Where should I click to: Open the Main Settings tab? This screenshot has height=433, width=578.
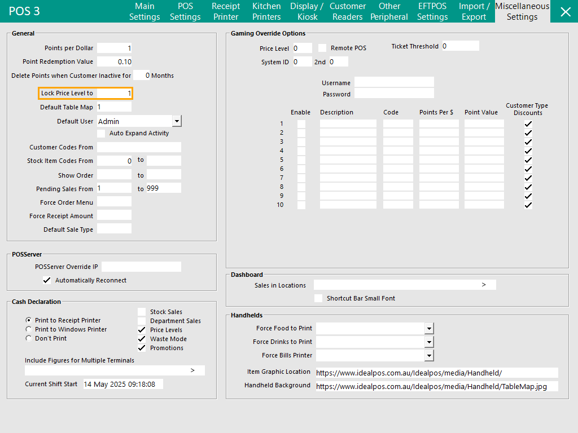tap(144, 11)
